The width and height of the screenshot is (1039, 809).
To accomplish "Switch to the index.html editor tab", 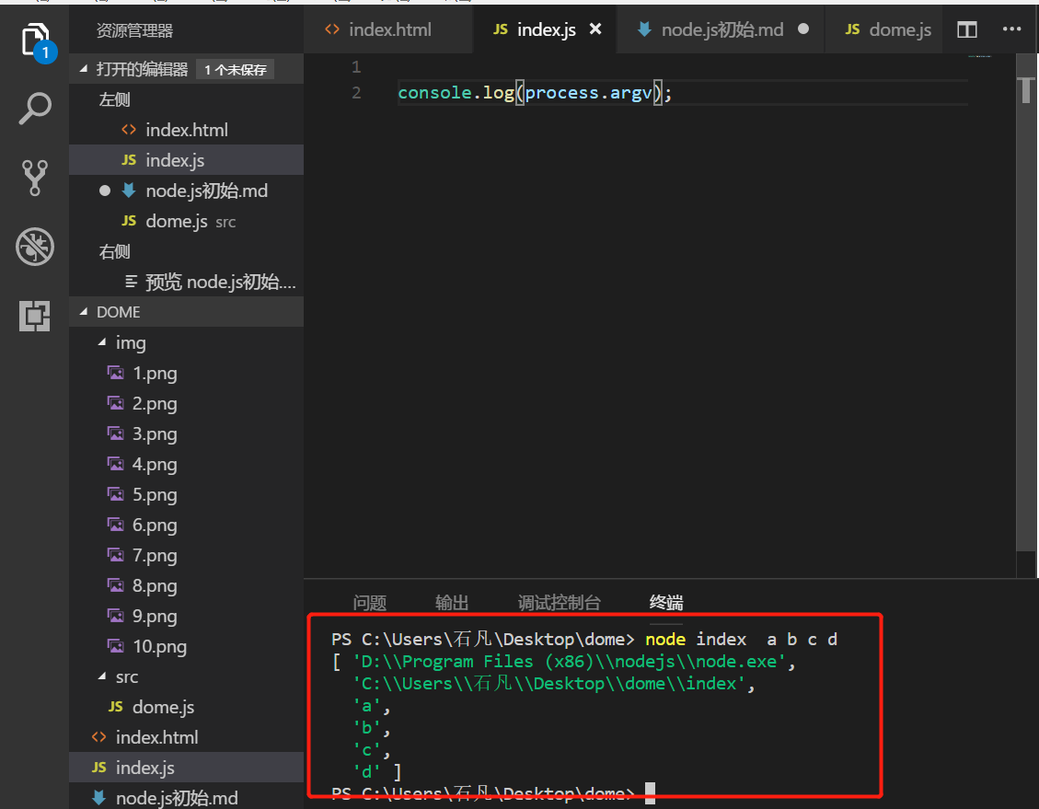I will [x=389, y=29].
